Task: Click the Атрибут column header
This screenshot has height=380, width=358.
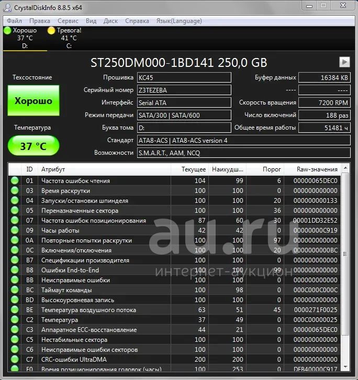Action: coord(104,169)
